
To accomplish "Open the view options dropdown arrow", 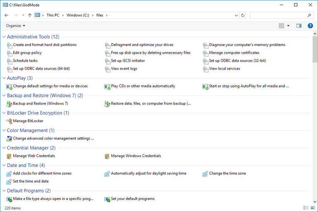I will [x=288, y=26].
